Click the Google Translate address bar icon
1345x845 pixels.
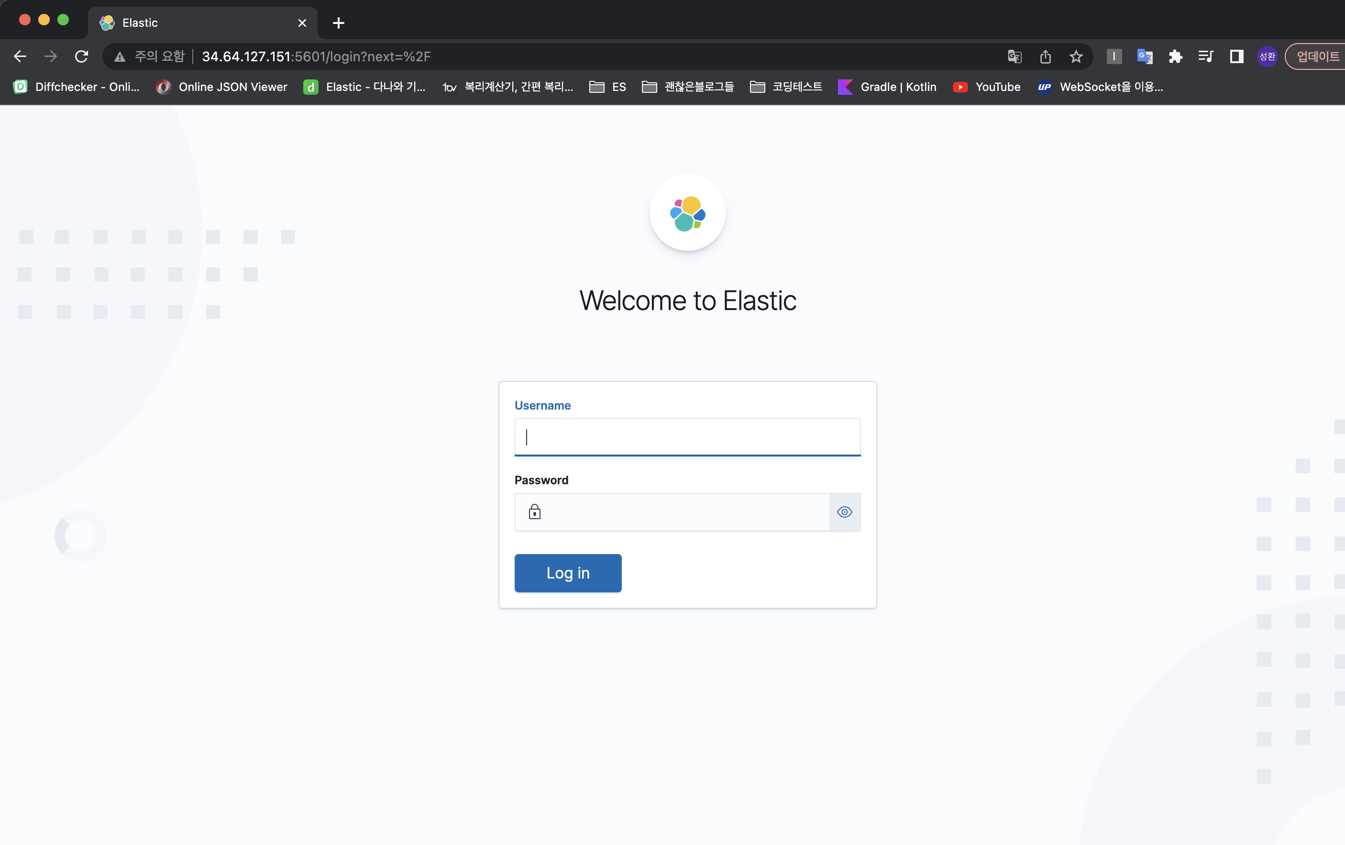click(x=1014, y=56)
